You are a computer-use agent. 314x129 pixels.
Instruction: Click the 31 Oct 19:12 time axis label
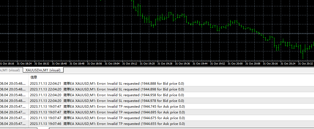click(x=130, y=64)
